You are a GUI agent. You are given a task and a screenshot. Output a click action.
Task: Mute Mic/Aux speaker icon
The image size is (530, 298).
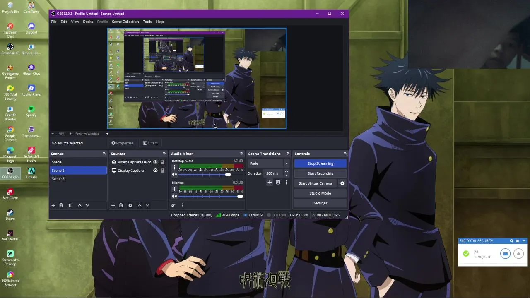click(x=174, y=196)
